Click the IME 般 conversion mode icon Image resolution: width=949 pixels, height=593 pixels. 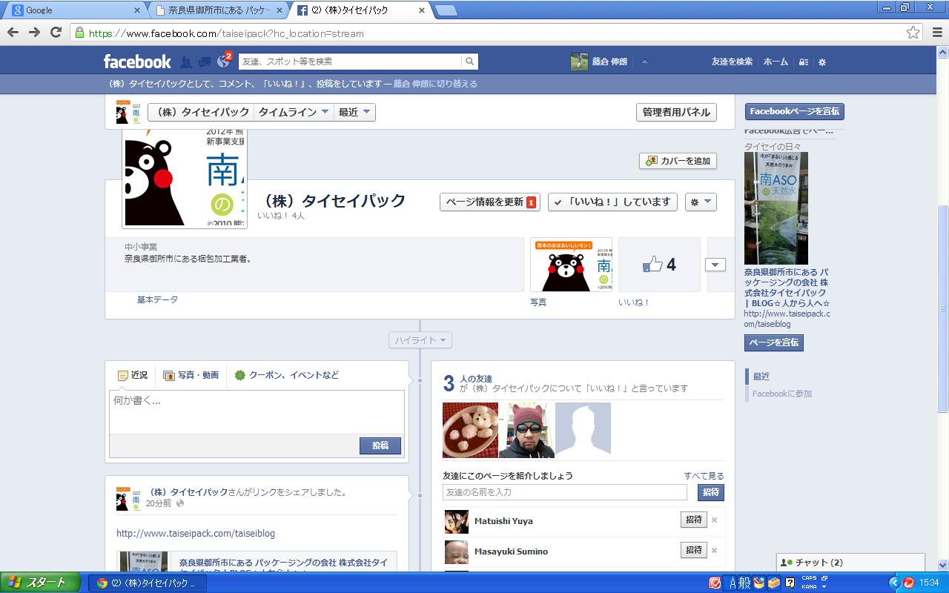coord(745,583)
